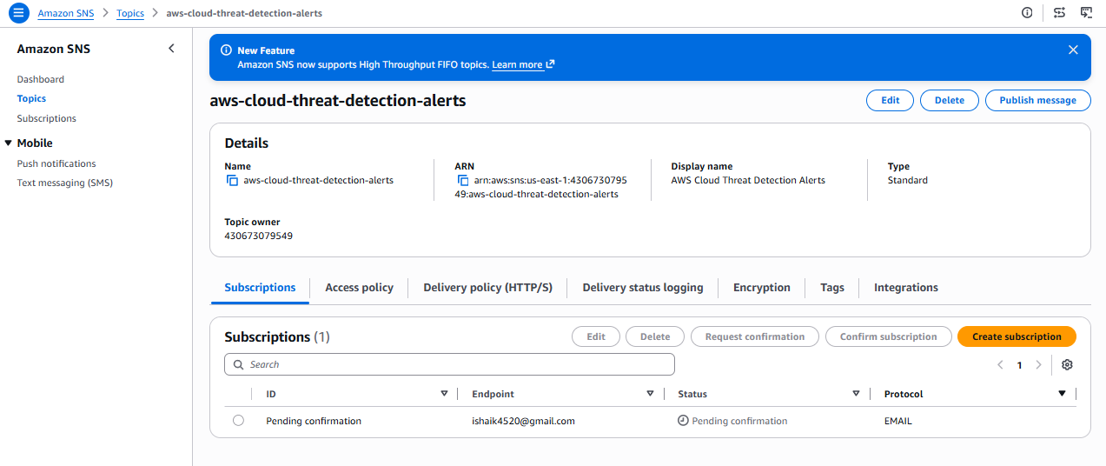Click the EMAIL protocol cell
The height and width of the screenshot is (466, 1106).
click(x=898, y=421)
